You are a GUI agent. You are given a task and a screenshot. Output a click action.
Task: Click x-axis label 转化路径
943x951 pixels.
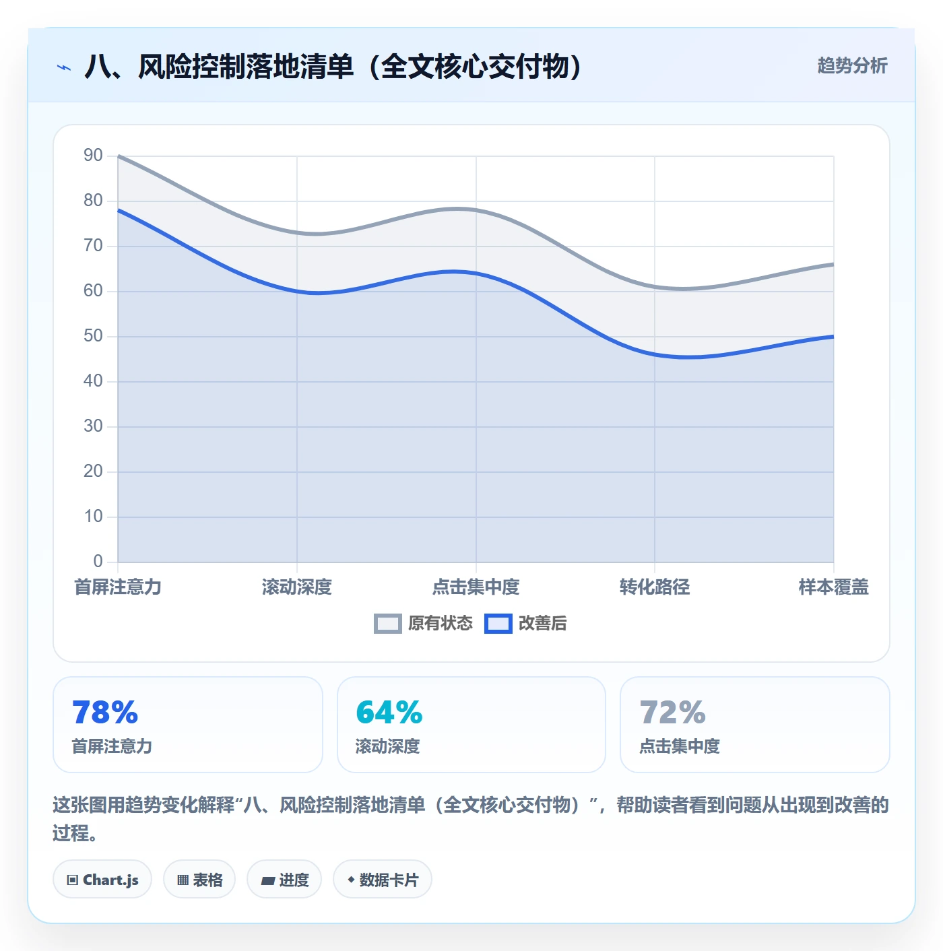pos(655,587)
